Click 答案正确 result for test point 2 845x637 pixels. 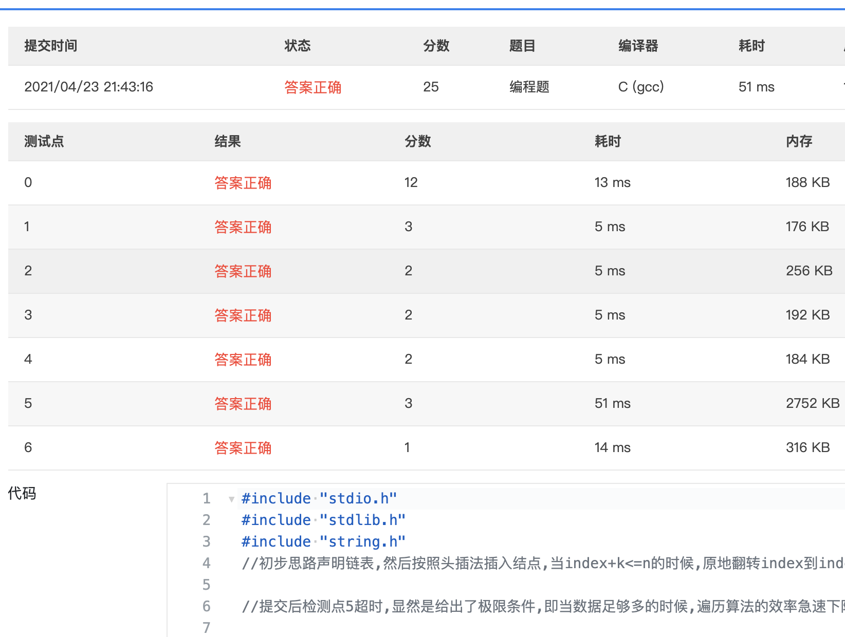243,271
